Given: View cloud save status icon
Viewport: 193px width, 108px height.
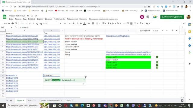Looking at the screenshot, I should 36,16.
